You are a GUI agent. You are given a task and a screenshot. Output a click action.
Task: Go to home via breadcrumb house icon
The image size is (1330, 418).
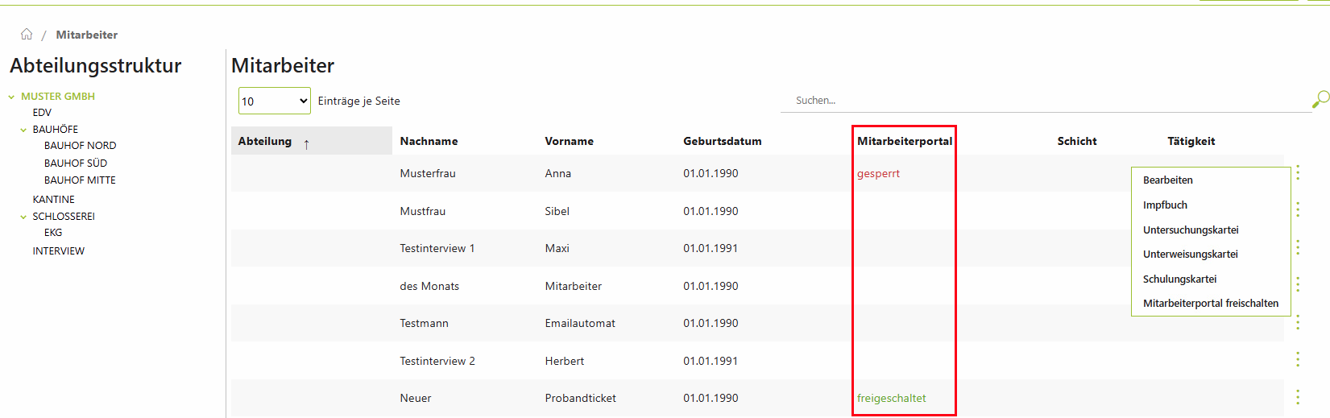click(27, 34)
